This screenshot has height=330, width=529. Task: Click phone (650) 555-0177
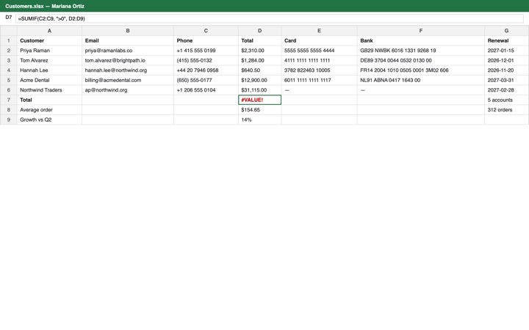click(206, 80)
